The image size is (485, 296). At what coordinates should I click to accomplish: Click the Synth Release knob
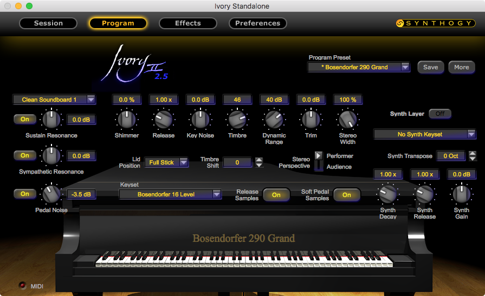coord(425,194)
